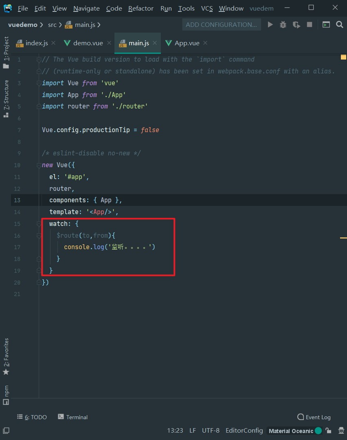The width and height of the screenshot is (347, 440).
Task: Collapse the $route function at line 16
Action: (x=39, y=236)
